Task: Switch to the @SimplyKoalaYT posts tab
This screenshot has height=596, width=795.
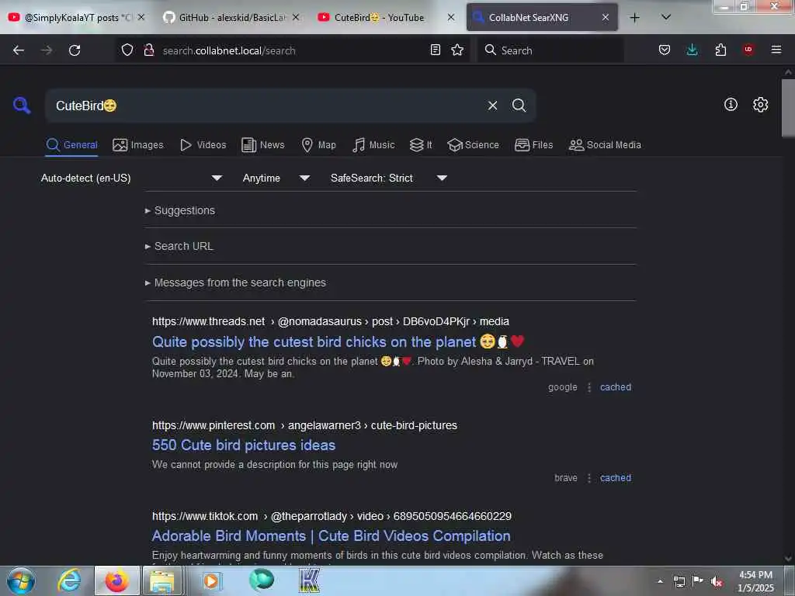Action: [x=77, y=17]
